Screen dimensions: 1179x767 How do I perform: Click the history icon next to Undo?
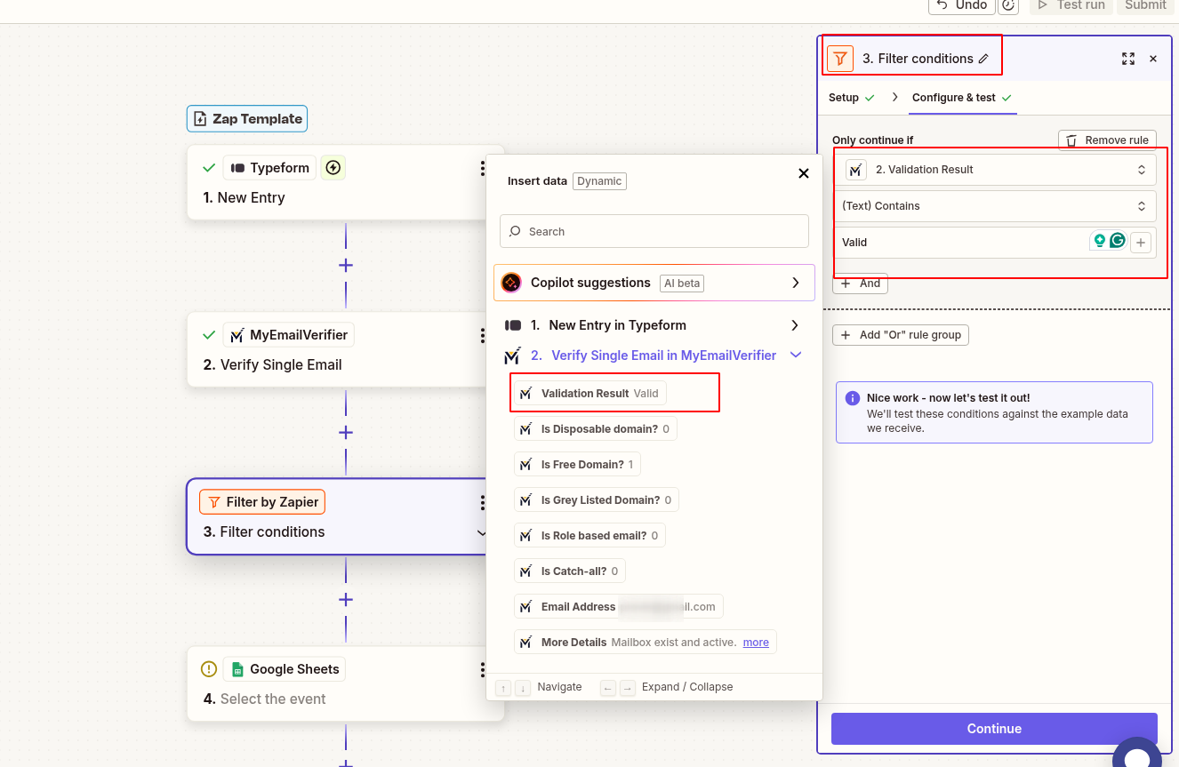point(1009,6)
